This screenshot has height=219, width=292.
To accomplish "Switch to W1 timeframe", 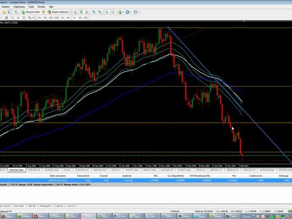I will coord(80,17).
